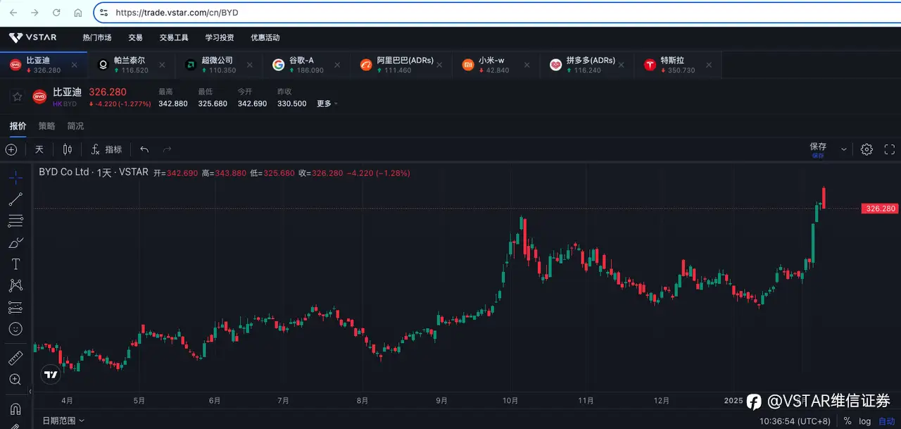Toggle the favorite star for 比亚迪

[18, 97]
